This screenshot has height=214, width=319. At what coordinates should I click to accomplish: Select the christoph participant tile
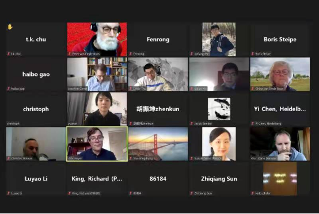click(36, 109)
